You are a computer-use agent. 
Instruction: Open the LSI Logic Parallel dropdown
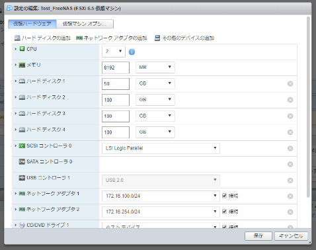pyautogui.click(x=161, y=148)
